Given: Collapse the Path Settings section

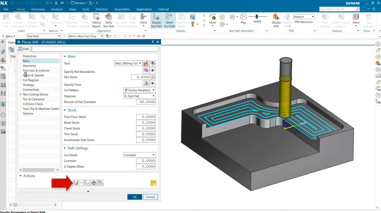Looking at the screenshot, I should (64, 148).
